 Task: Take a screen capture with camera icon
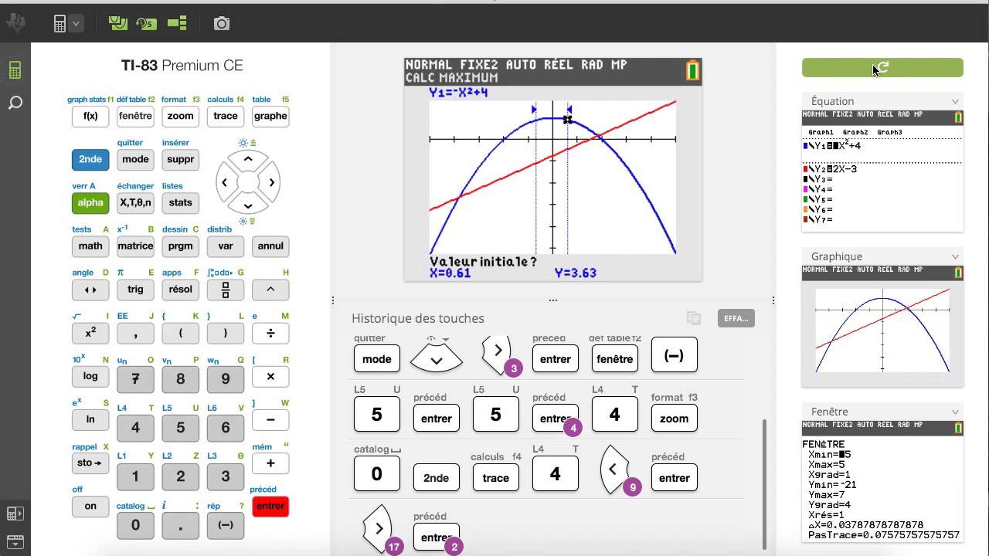[x=222, y=24]
